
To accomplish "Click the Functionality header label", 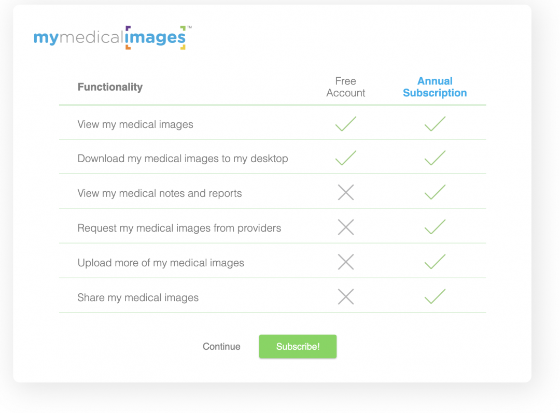I will [110, 87].
